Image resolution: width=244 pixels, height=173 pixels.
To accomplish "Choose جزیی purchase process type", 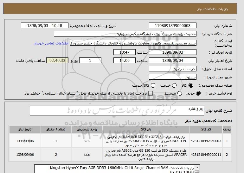I will (198, 93).
